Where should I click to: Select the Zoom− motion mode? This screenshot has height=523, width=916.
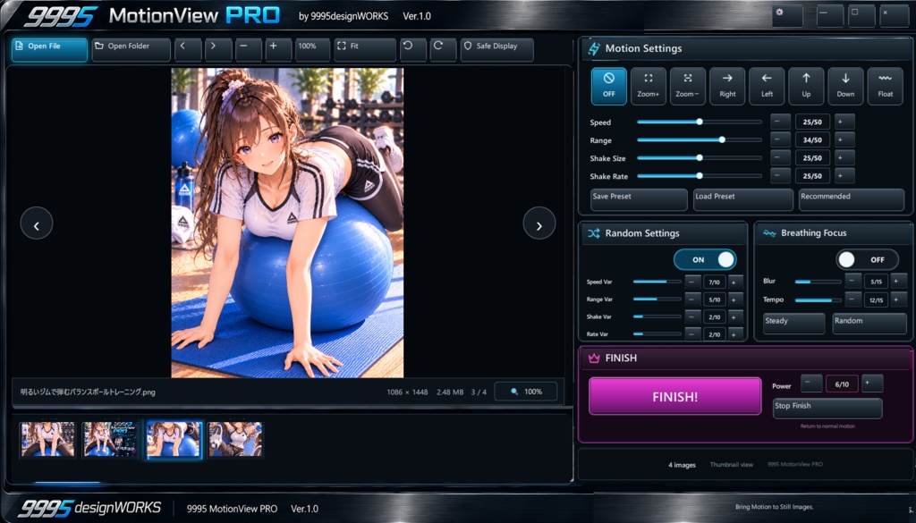tap(688, 86)
